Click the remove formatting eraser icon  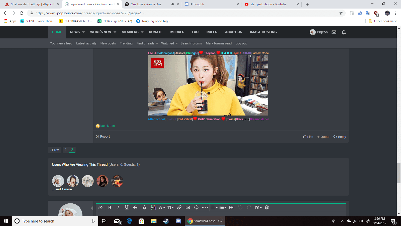(x=101, y=207)
